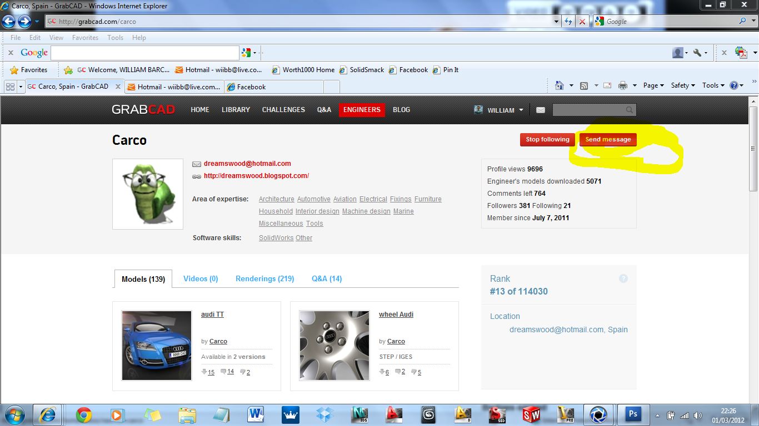Click the search magnifier in IE search box

coord(743,21)
